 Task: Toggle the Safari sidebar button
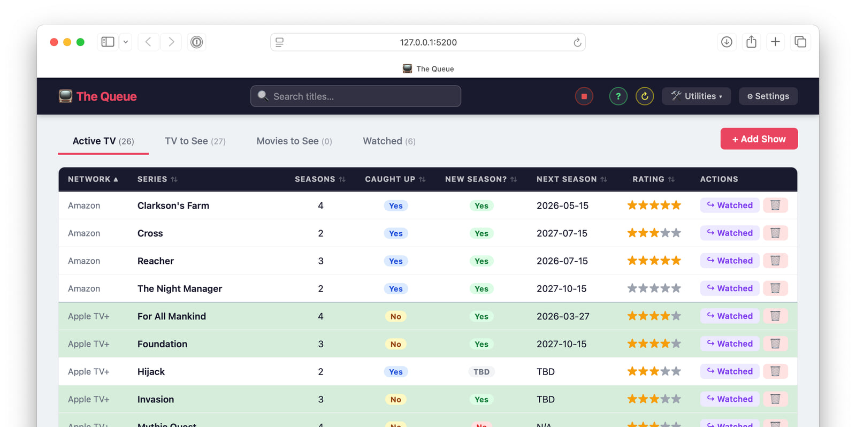pos(108,42)
